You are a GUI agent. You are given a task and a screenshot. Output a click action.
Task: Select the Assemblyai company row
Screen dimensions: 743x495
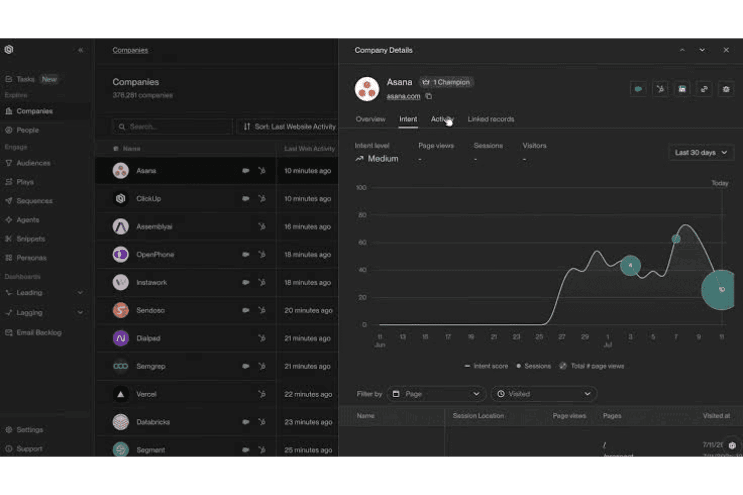(216, 227)
